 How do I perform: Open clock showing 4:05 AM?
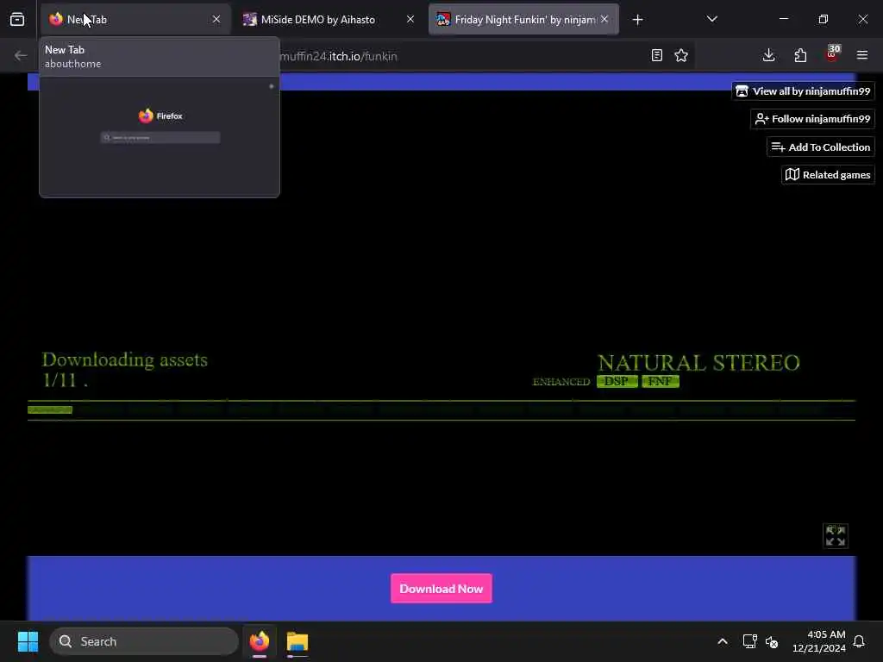[819, 641]
